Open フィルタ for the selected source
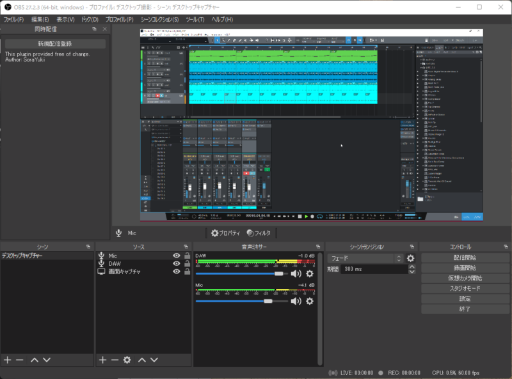 click(x=259, y=233)
